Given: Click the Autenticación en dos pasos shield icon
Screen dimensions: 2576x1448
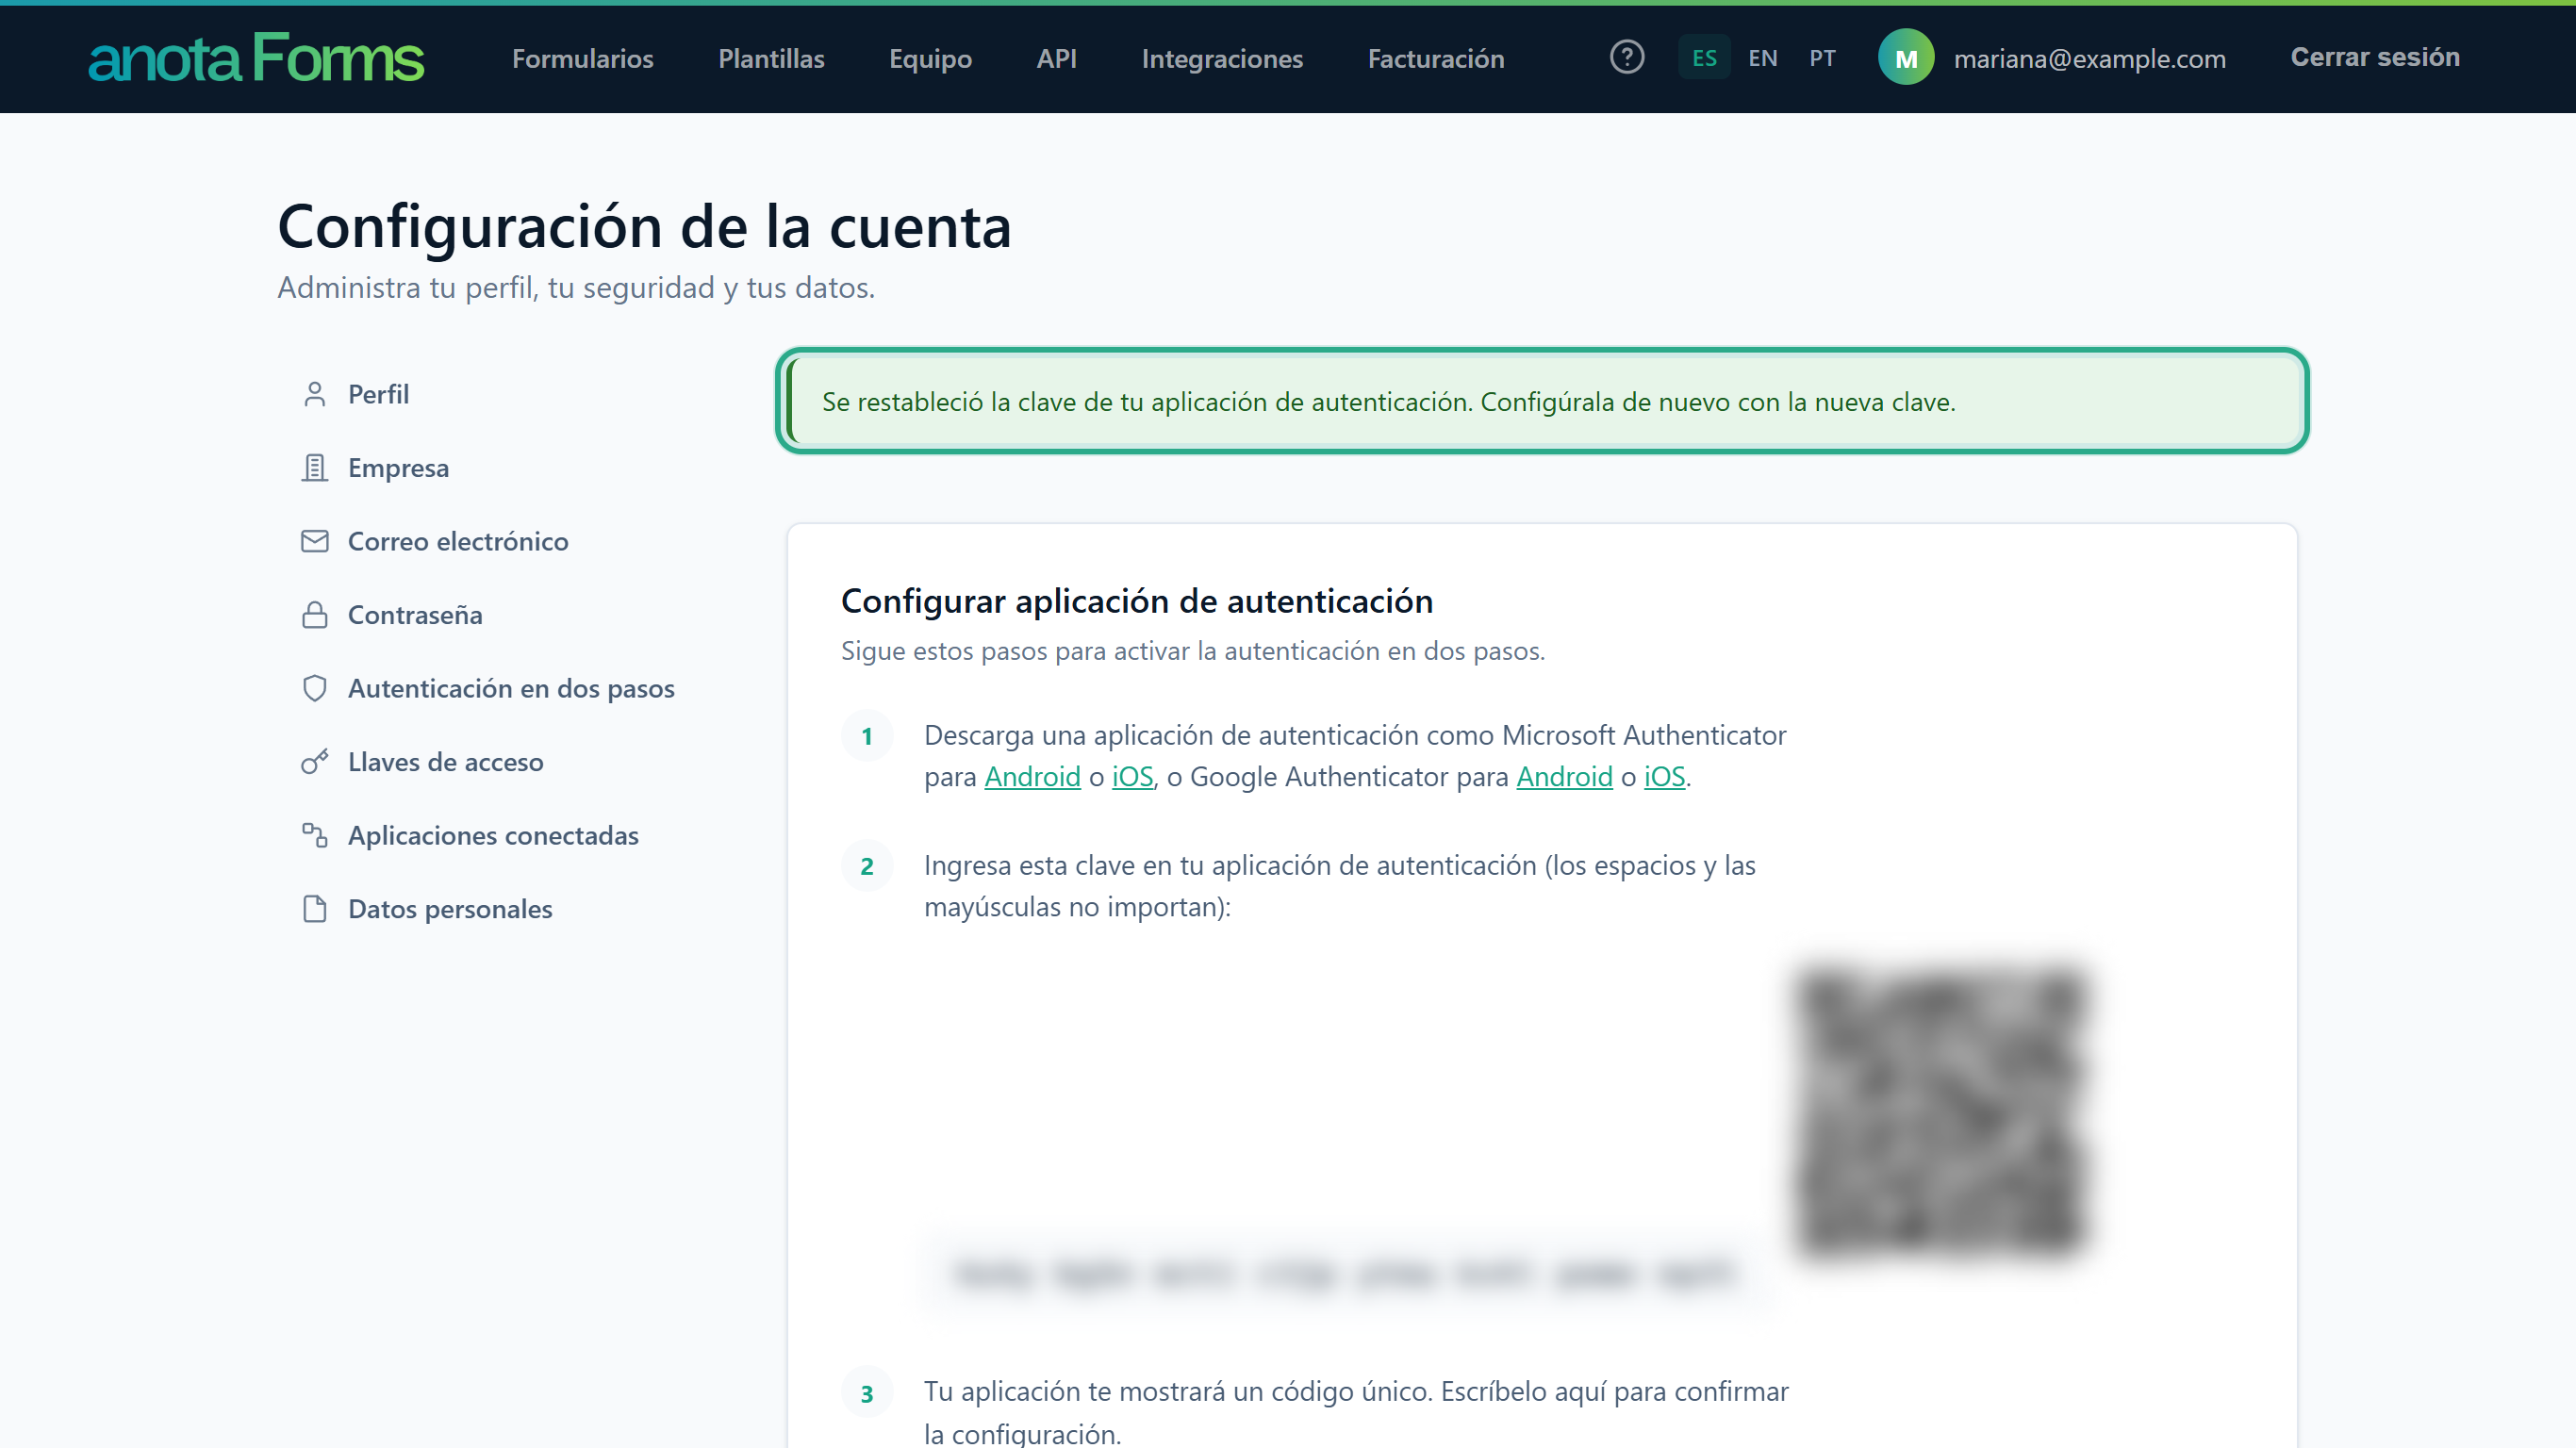Looking at the screenshot, I should pyautogui.click(x=315, y=688).
